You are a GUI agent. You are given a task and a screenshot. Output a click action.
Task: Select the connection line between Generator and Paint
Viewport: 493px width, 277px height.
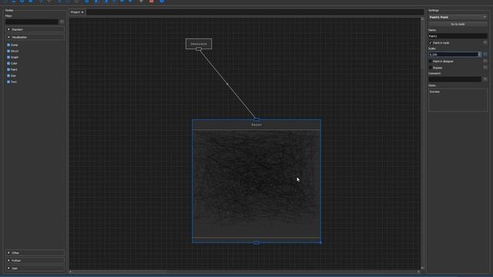(227, 84)
